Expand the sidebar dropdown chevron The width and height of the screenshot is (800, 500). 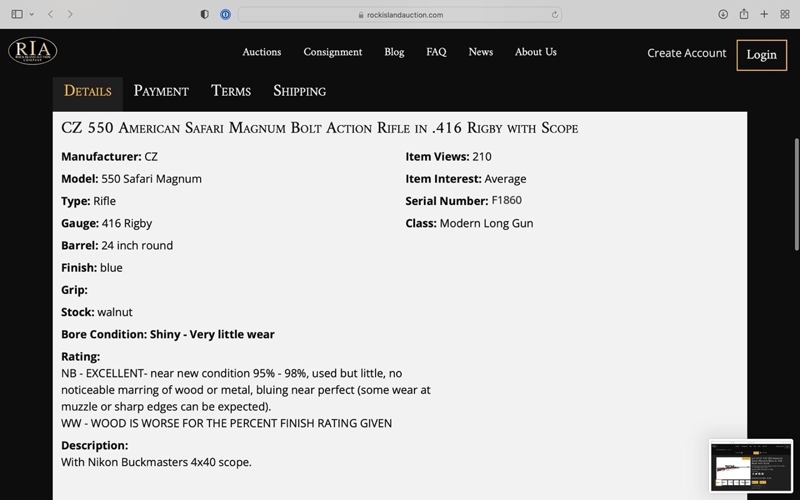(31, 14)
